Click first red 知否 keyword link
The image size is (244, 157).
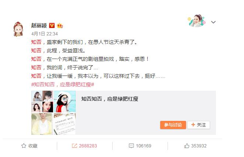click(36, 42)
